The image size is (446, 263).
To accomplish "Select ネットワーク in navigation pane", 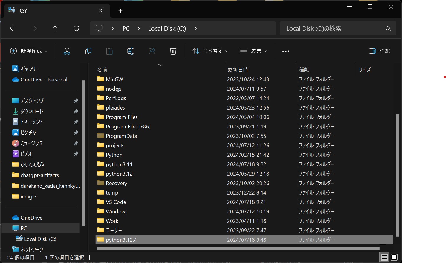I will (x=32, y=249).
